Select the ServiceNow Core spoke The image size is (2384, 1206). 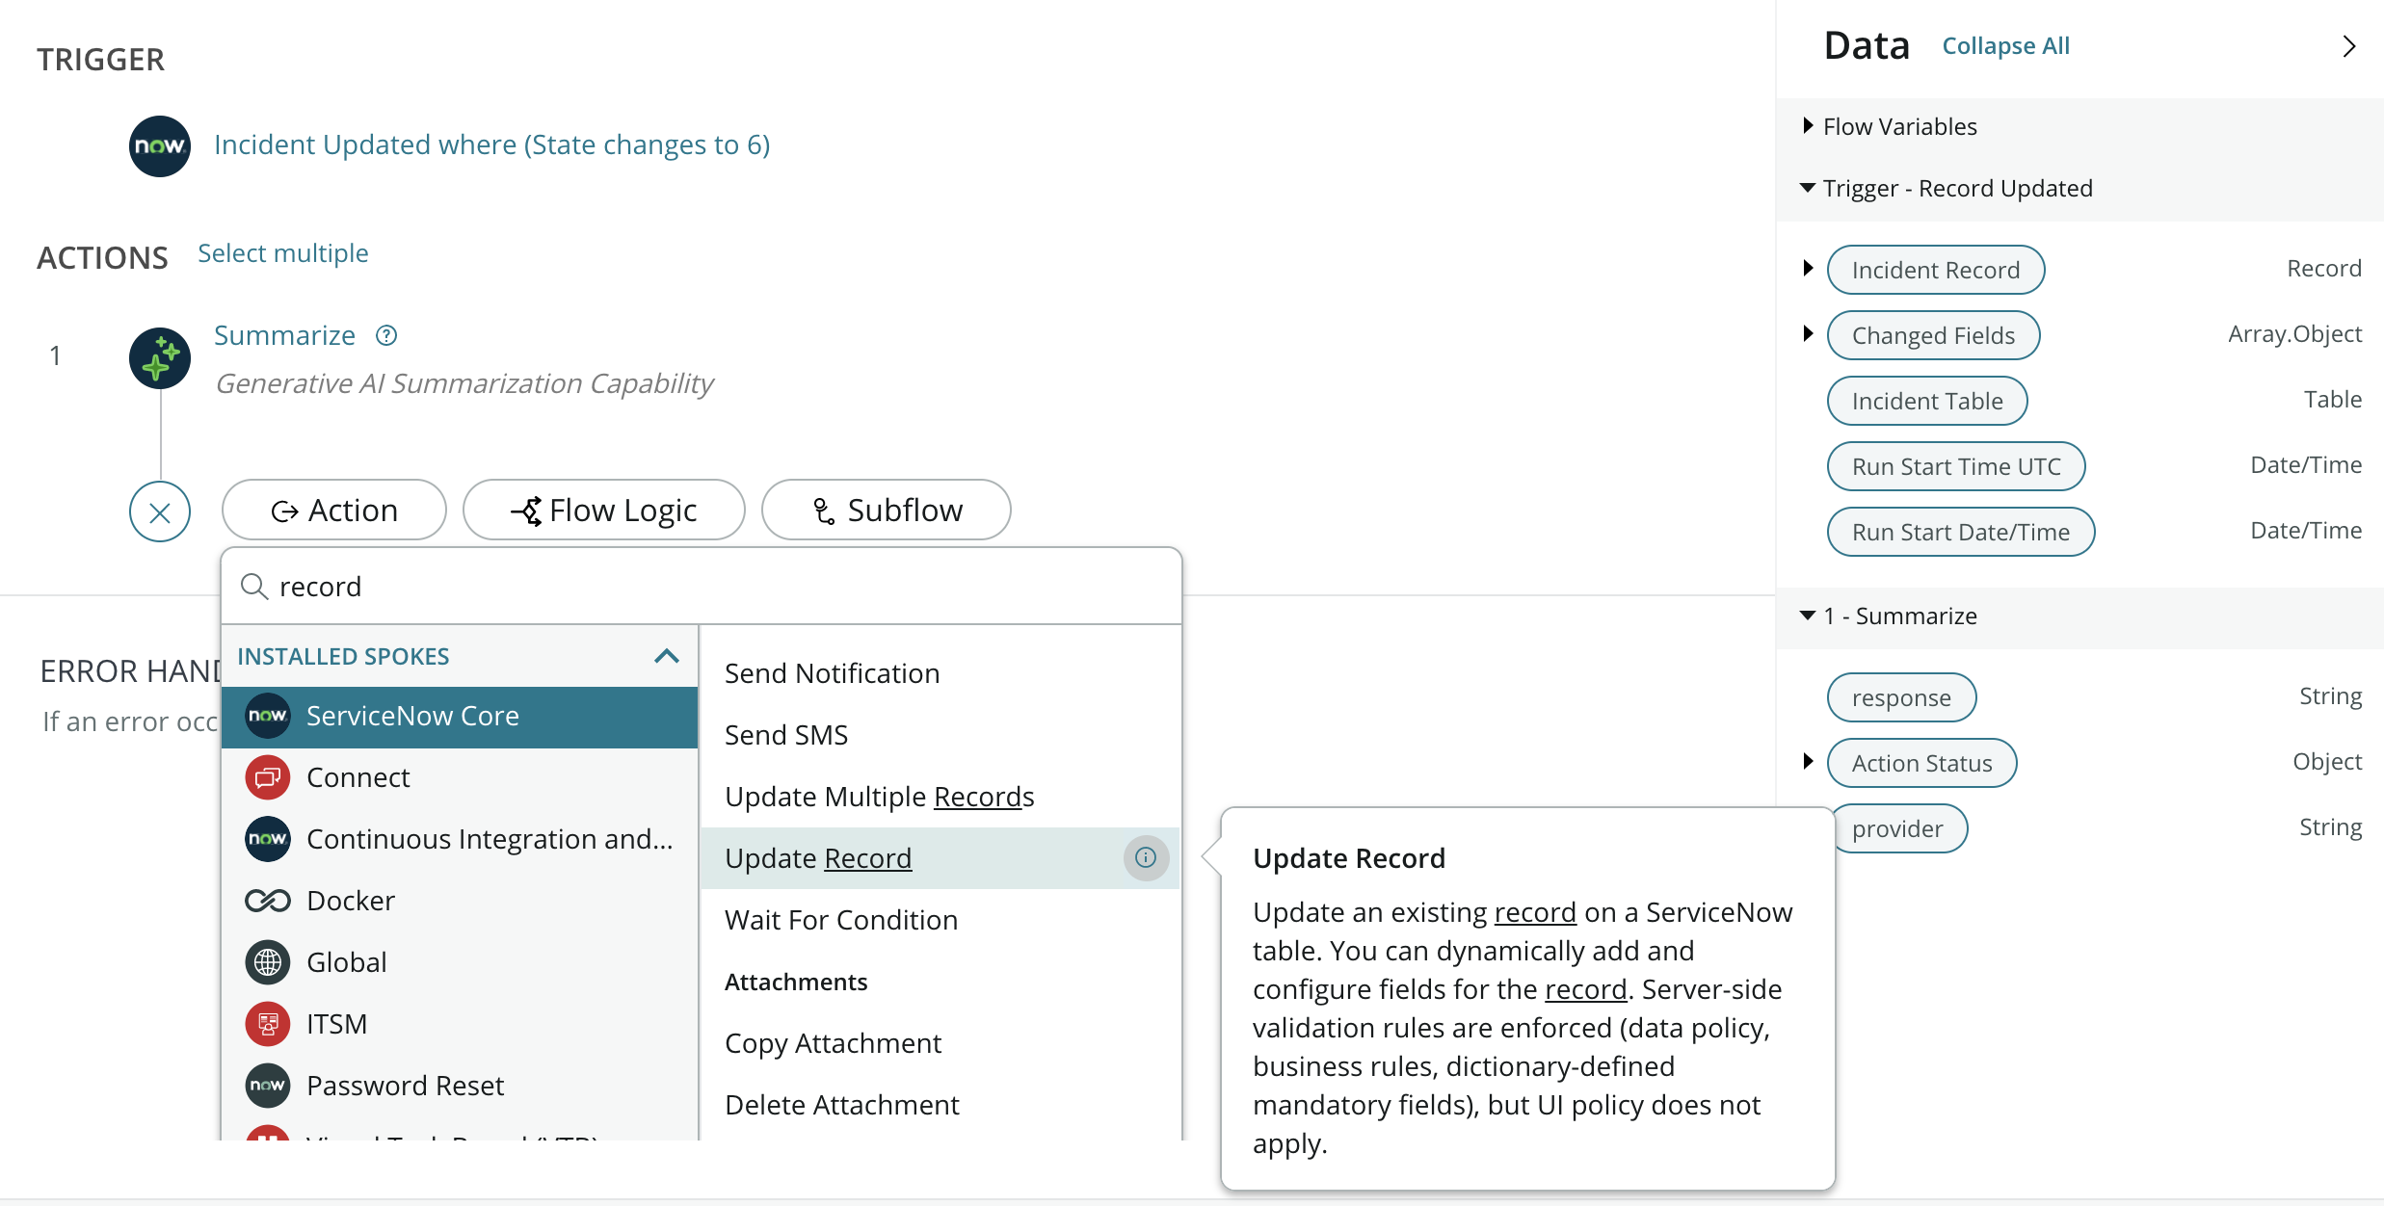click(460, 716)
